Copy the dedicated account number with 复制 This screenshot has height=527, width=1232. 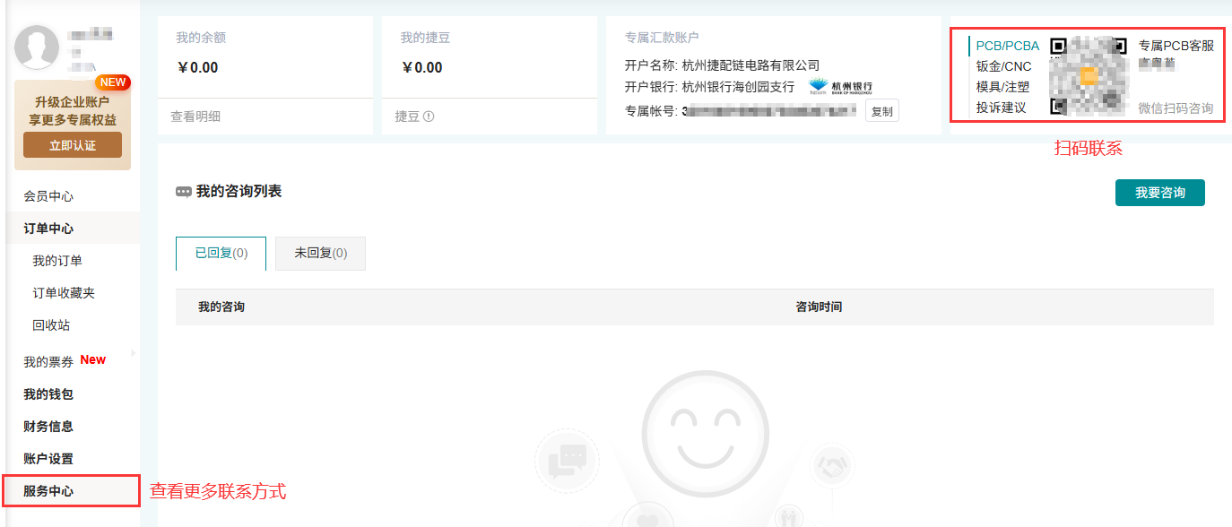(x=881, y=111)
